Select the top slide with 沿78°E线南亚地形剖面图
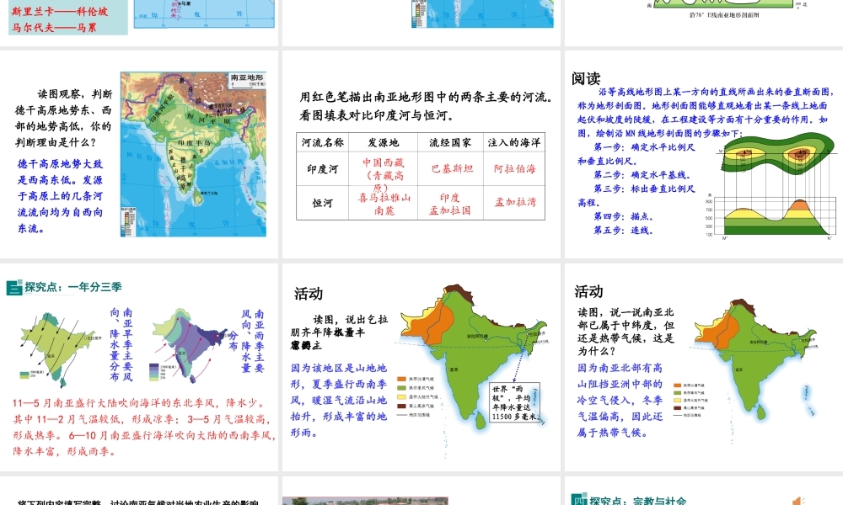 tap(704, 23)
